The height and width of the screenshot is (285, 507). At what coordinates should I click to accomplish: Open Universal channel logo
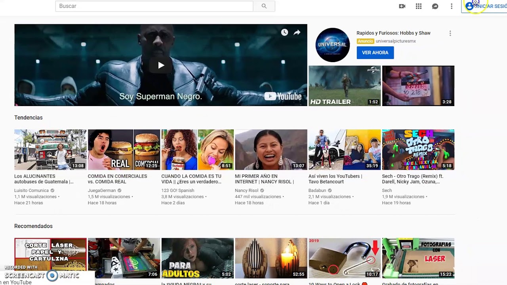click(333, 45)
